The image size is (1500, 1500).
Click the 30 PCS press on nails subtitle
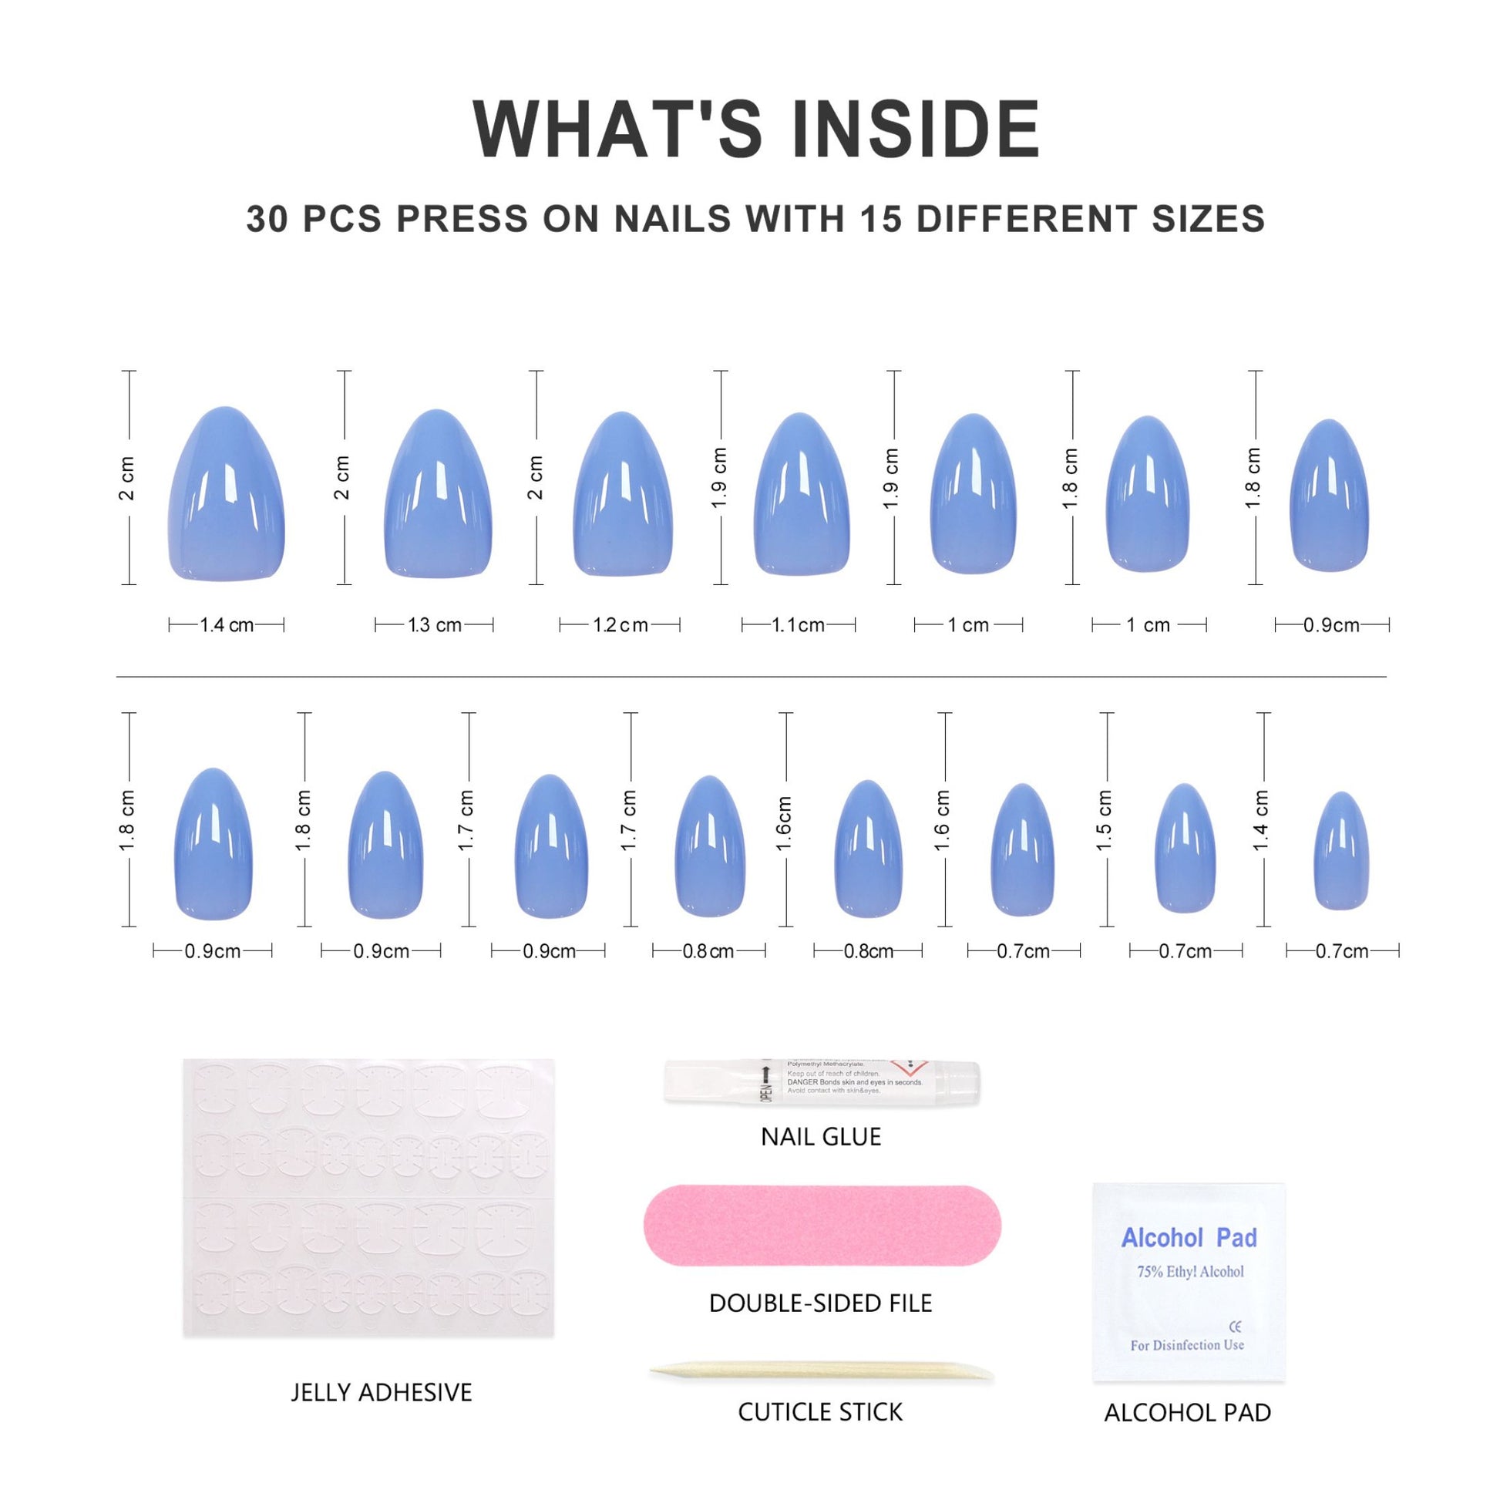point(755,219)
